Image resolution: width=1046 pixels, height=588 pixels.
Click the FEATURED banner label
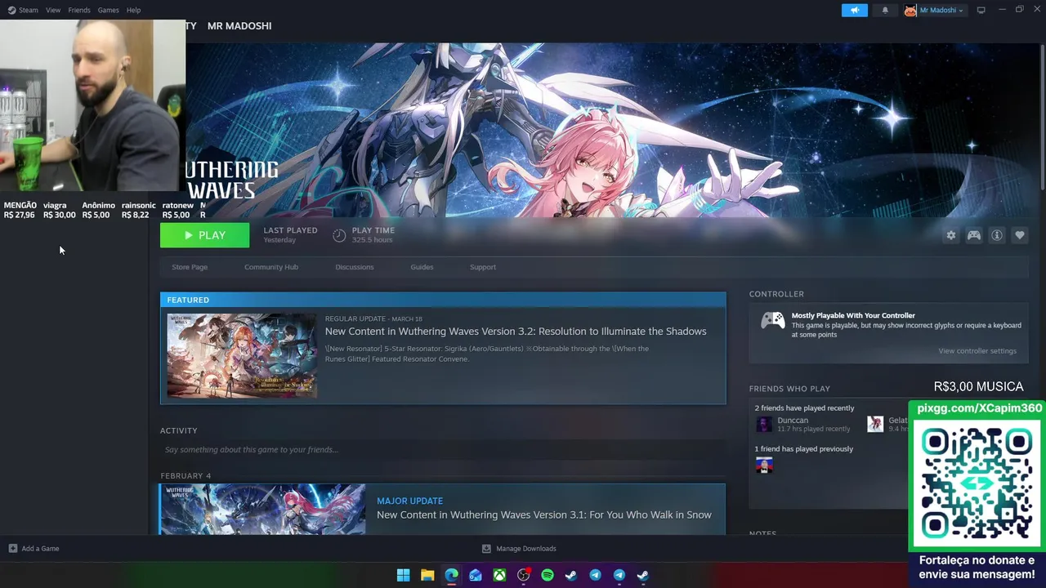[188, 300]
